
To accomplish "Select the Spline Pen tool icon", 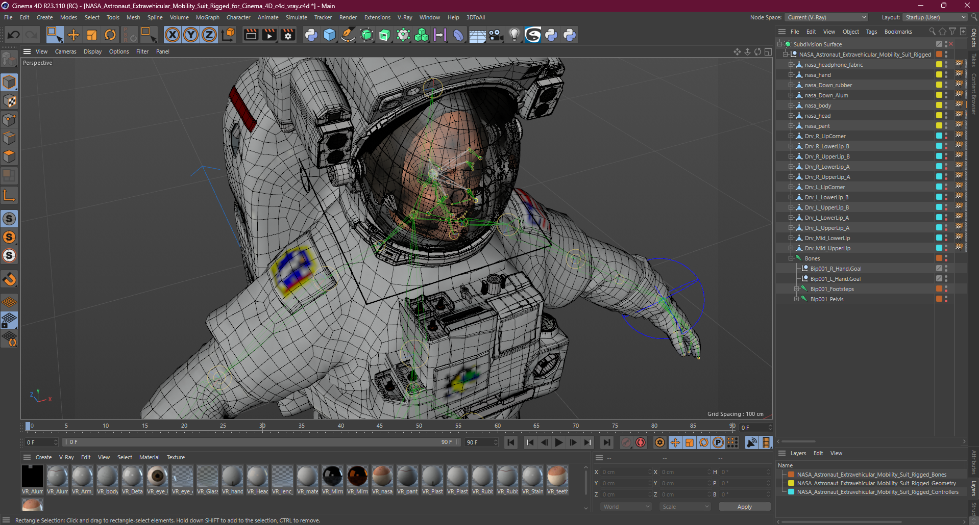I will tap(348, 35).
